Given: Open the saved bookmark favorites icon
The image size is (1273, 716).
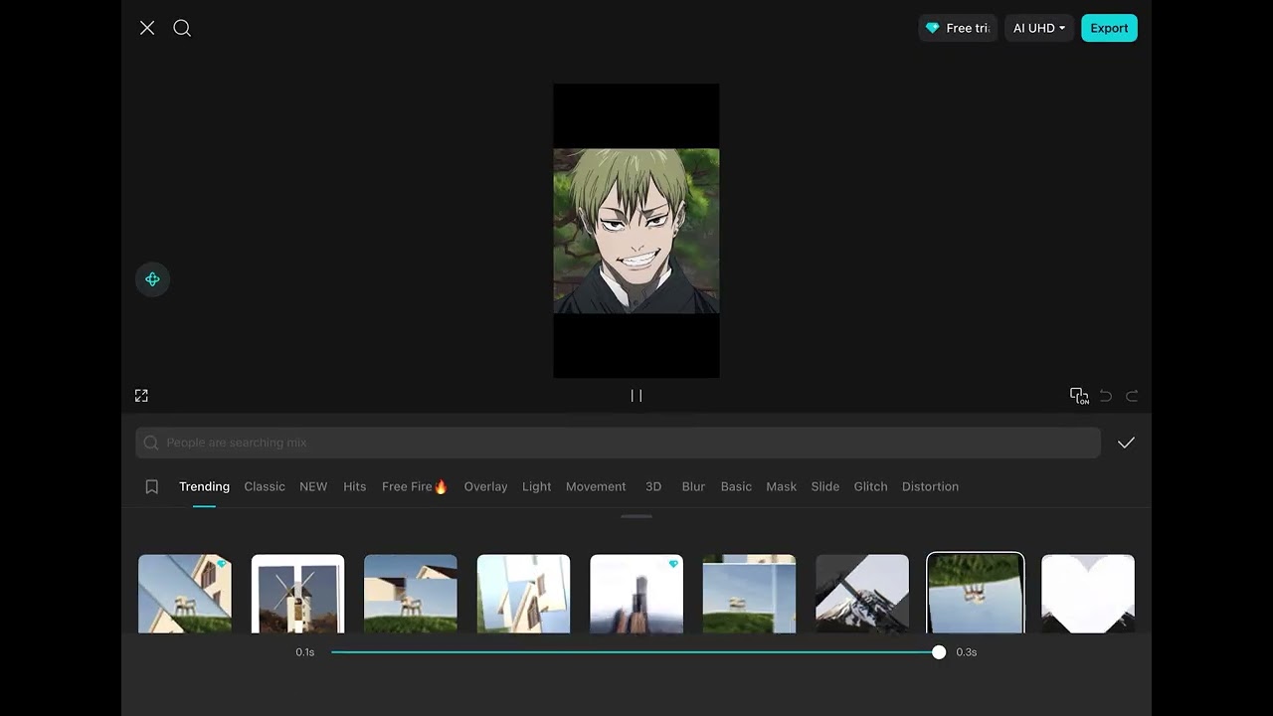Looking at the screenshot, I should [x=152, y=487].
